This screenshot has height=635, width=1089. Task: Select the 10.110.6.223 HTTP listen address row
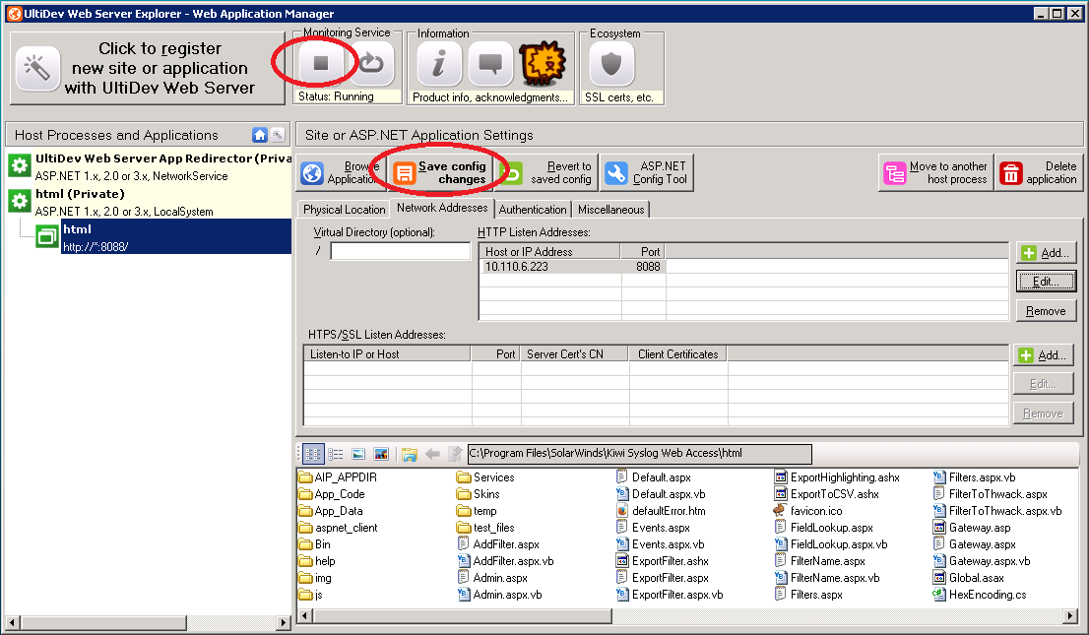[573, 266]
